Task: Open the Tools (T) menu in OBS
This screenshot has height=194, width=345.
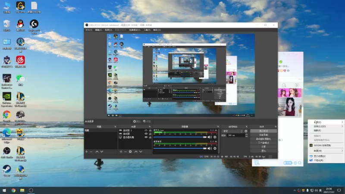Action: click(x=147, y=30)
